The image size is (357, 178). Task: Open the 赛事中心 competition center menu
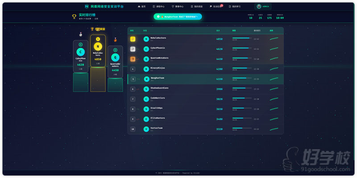(177, 7)
